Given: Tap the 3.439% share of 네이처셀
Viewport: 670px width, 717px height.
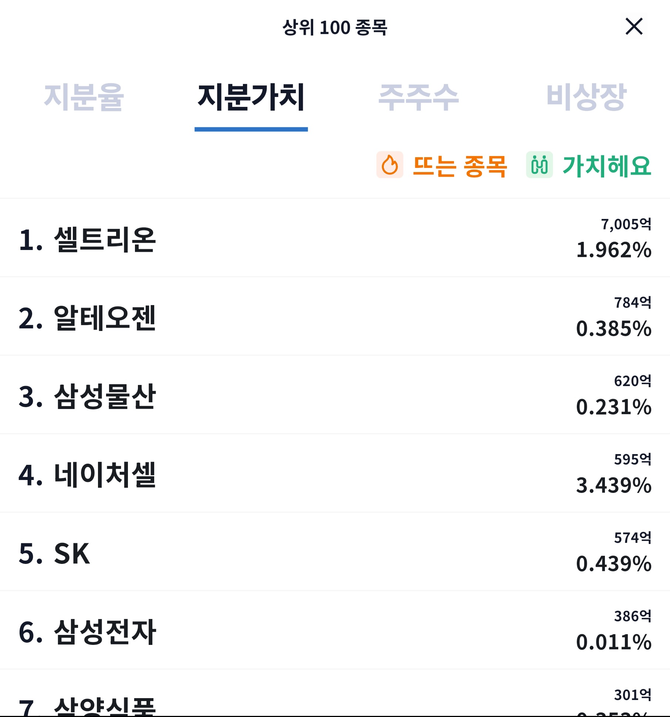Looking at the screenshot, I should click(614, 485).
